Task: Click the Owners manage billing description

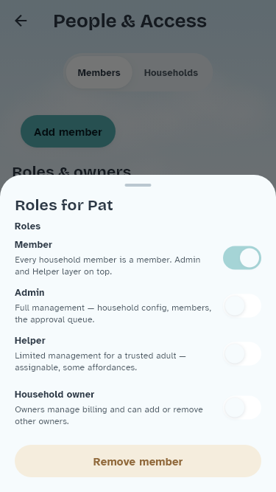Action: [109, 415]
